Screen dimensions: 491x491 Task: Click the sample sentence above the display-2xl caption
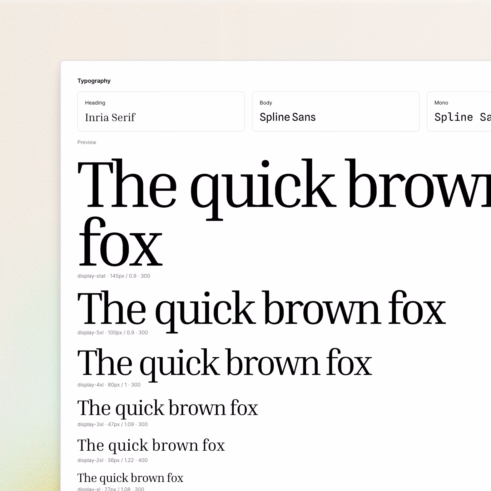(x=151, y=446)
